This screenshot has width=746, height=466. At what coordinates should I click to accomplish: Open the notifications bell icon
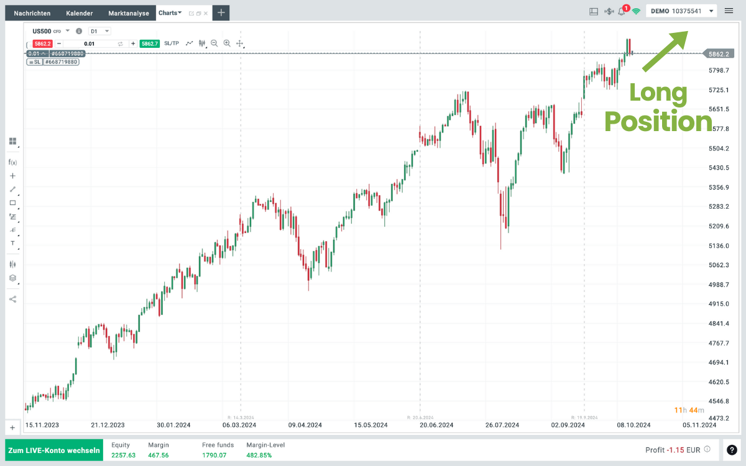[x=621, y=11]
